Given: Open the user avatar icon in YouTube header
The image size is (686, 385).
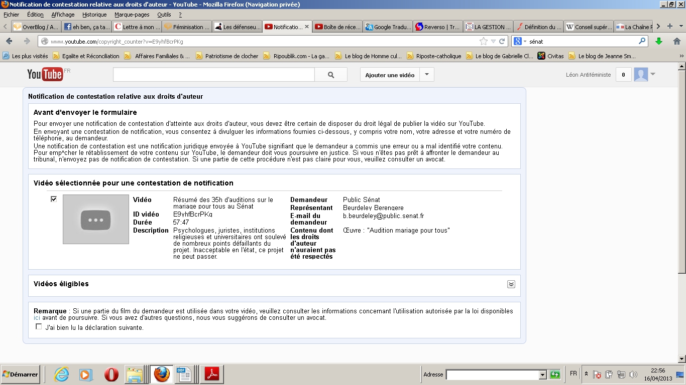Looking at the screenshot, I should [641, 75].
